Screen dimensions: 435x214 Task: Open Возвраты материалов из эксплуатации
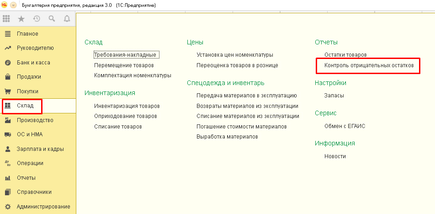click(x=248, y=106)
